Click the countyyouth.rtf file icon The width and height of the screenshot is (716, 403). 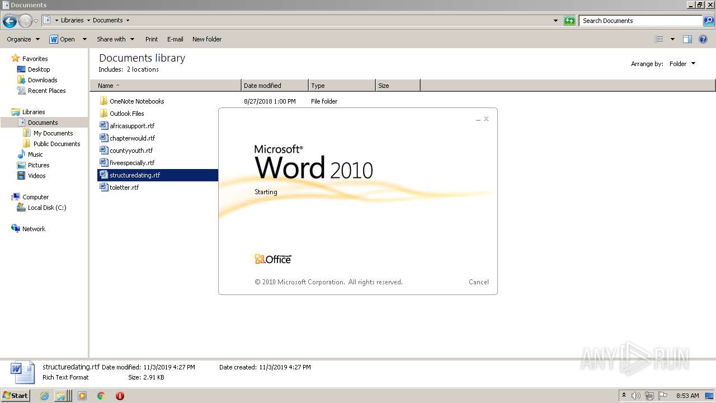[103, 151]
